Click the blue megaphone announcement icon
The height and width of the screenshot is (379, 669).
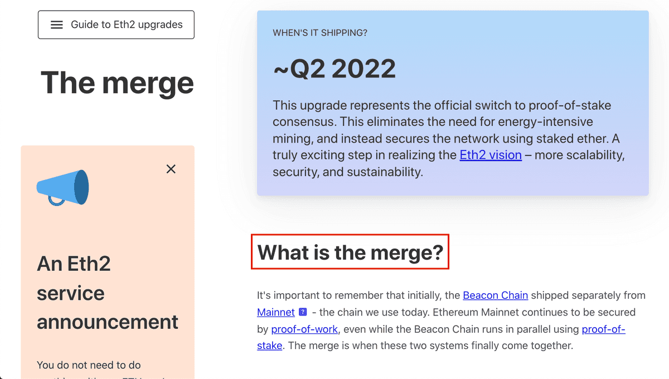[x=62, y=187]
